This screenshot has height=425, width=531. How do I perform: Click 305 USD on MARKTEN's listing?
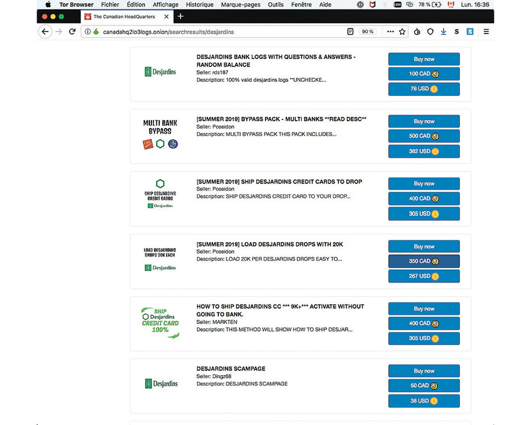[424, 338]
